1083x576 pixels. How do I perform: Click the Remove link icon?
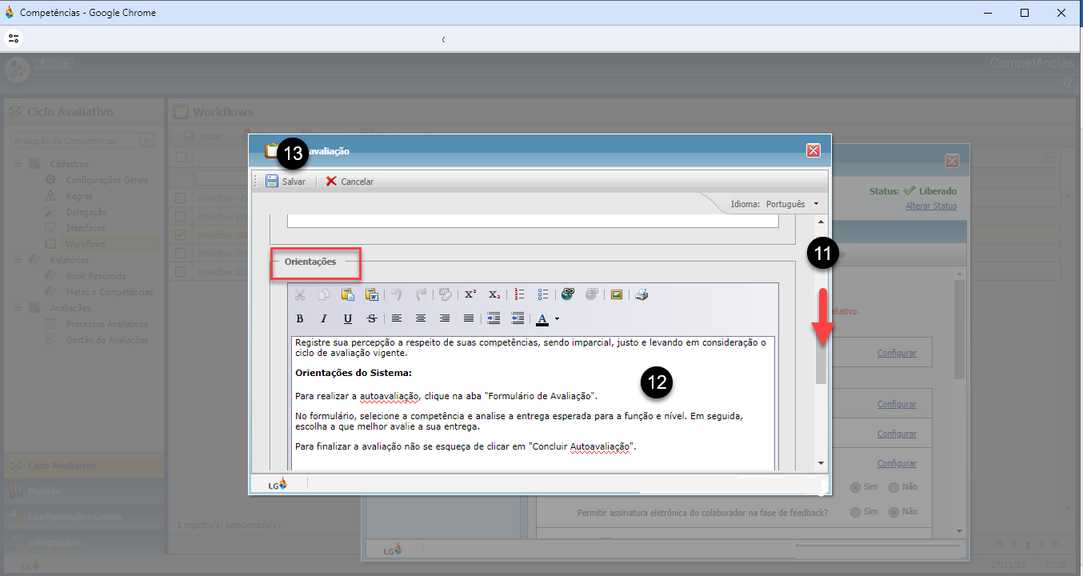592,294
